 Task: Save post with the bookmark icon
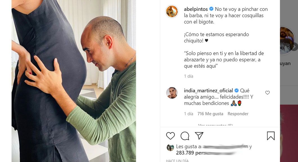pos(271,136)
